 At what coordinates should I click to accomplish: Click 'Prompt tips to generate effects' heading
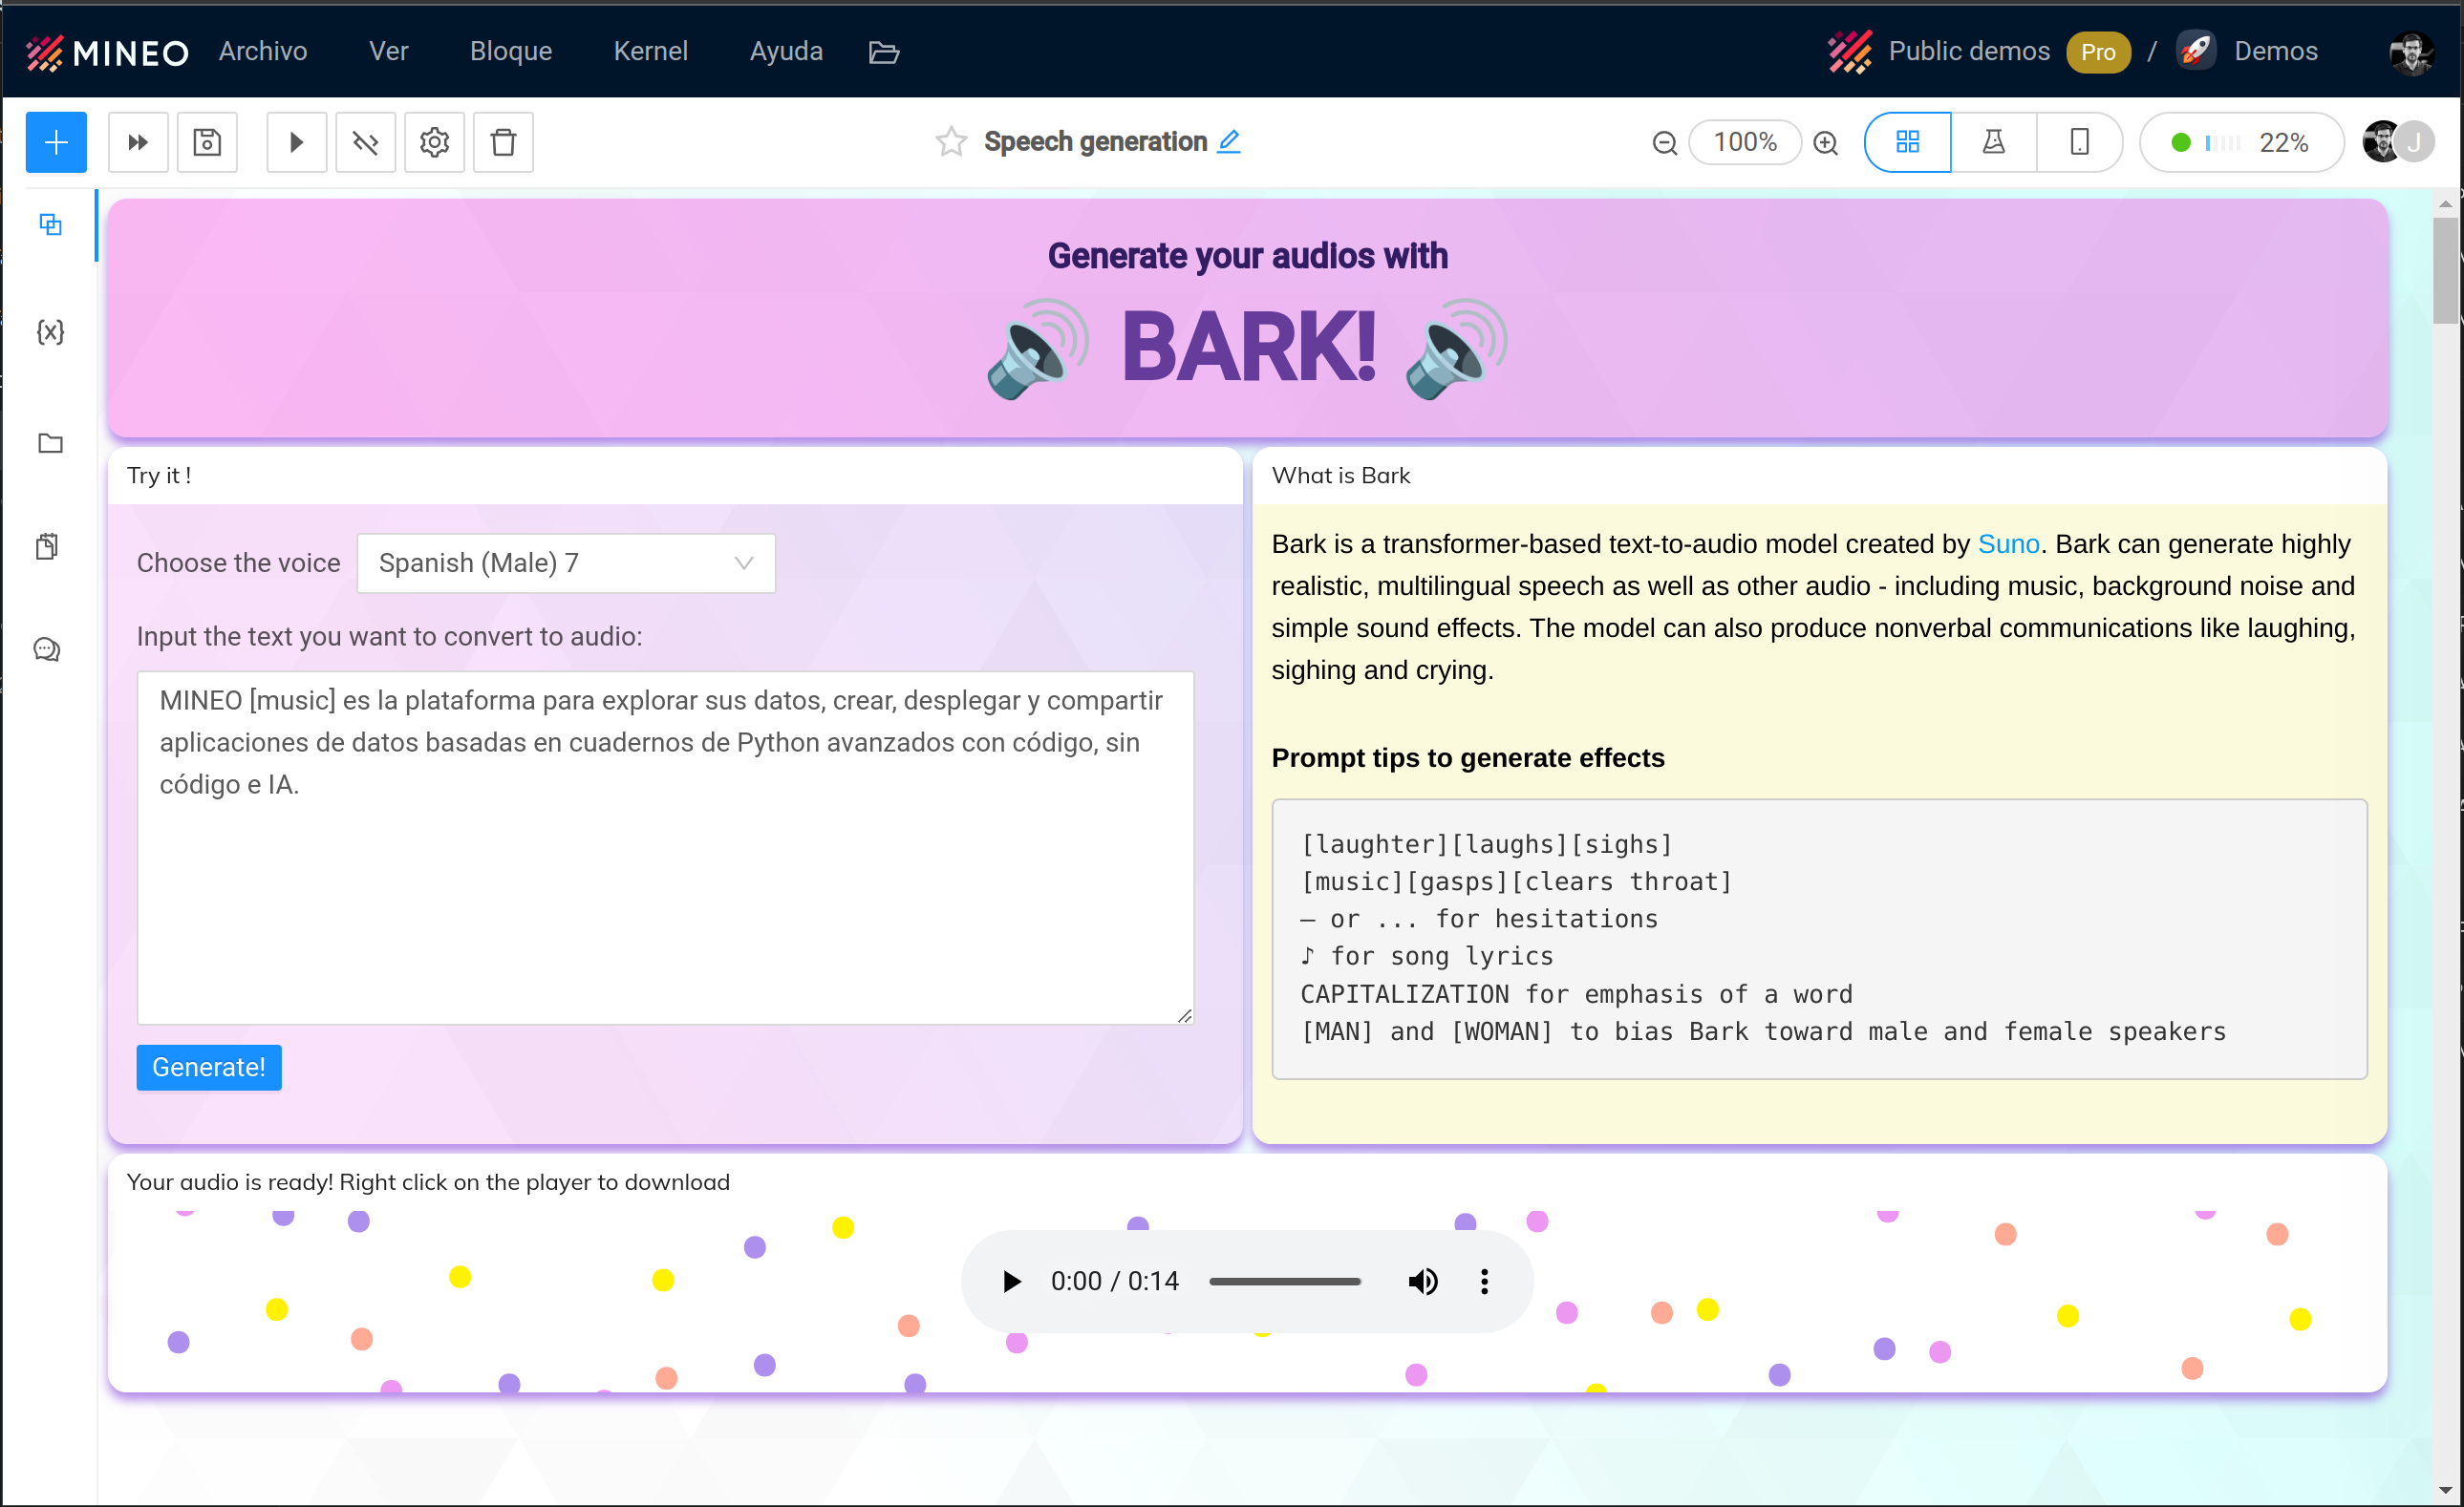[x=1467, y=757]
